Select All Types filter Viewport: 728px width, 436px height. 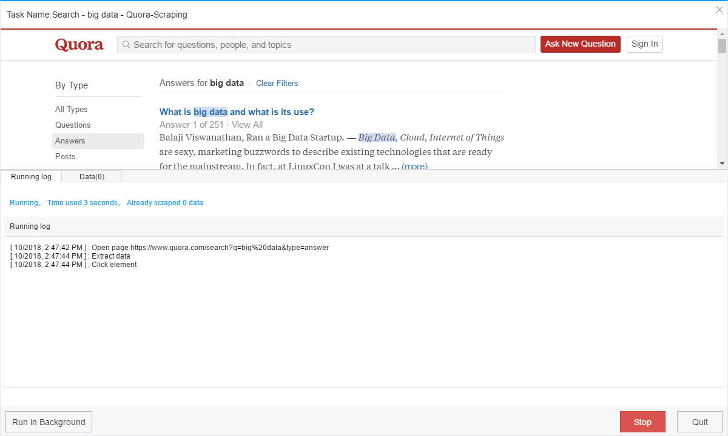click(72, 109)
